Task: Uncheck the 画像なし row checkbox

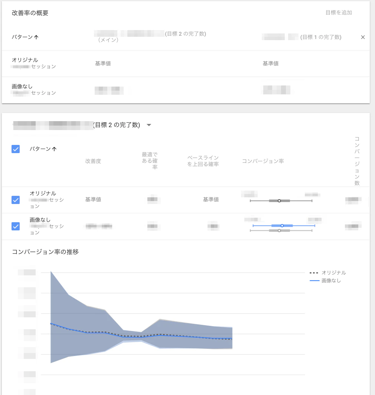Action: (x=16, y=226)
